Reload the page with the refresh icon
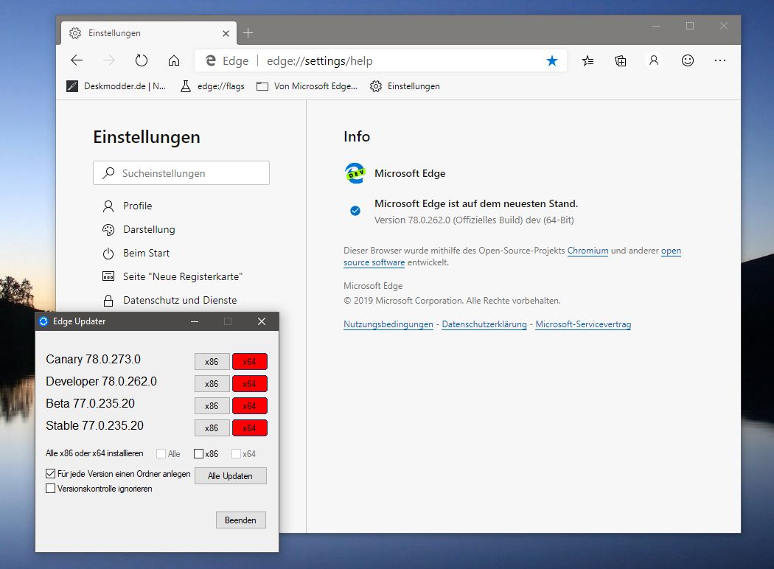This screenshot has width=774, height=569. pyautogui.click(x=142, y=60)
